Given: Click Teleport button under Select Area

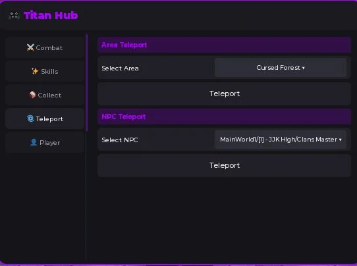Looking at the screenshot, I should 224,93.
